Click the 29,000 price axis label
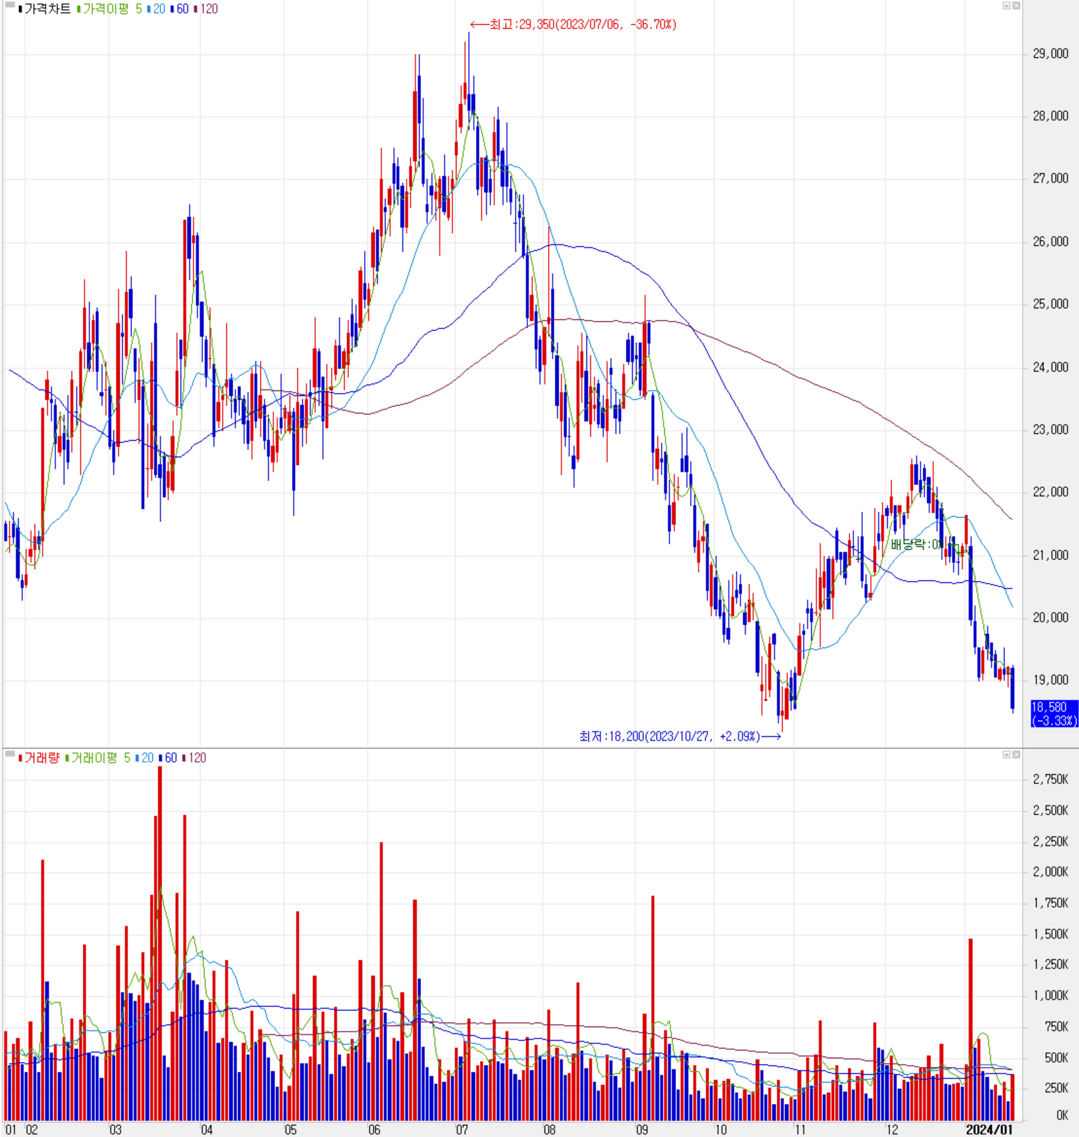 point(1050,54)
